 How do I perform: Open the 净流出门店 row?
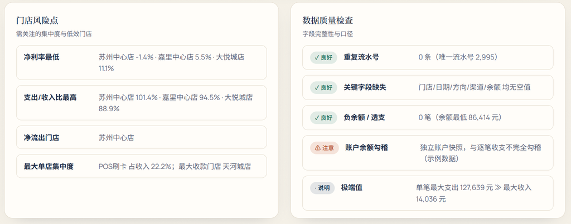(141, 137)
